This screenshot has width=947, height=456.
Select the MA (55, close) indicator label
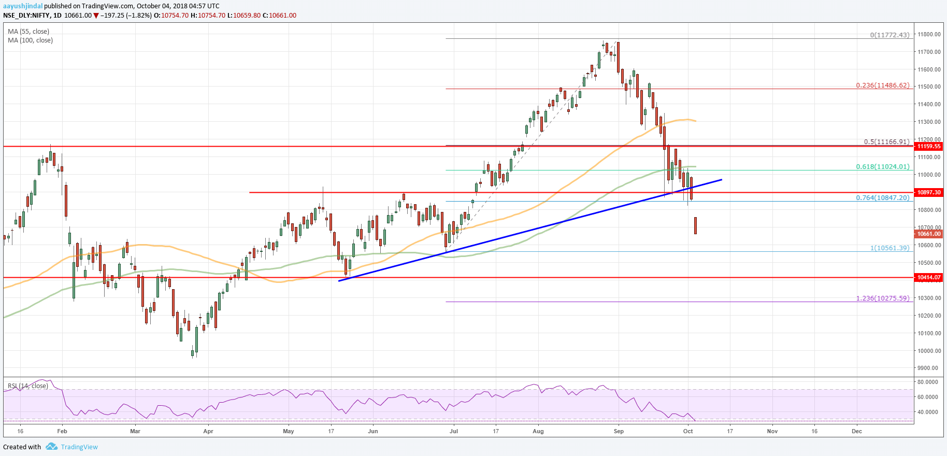pyautogui.click(x=28, y=32)
